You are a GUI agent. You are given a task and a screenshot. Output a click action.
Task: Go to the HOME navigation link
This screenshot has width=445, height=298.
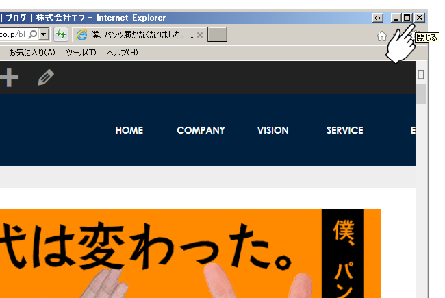[129, 130]
